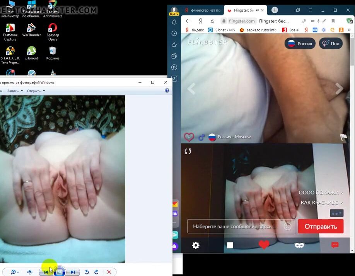
Task: Delete photo with the red X icon
Action: [x=109, y=272]
